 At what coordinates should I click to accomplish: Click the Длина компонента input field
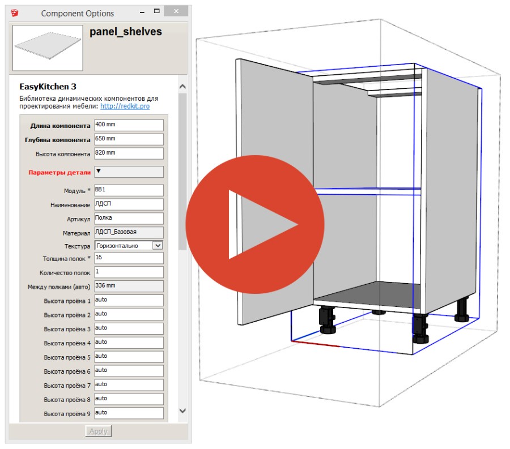129,125
